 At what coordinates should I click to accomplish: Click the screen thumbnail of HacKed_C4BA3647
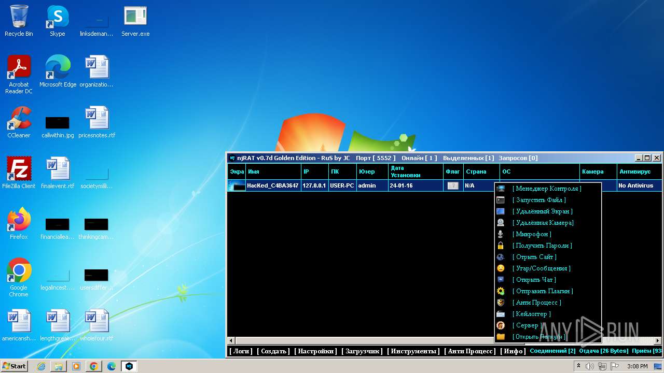pos(237,185)
